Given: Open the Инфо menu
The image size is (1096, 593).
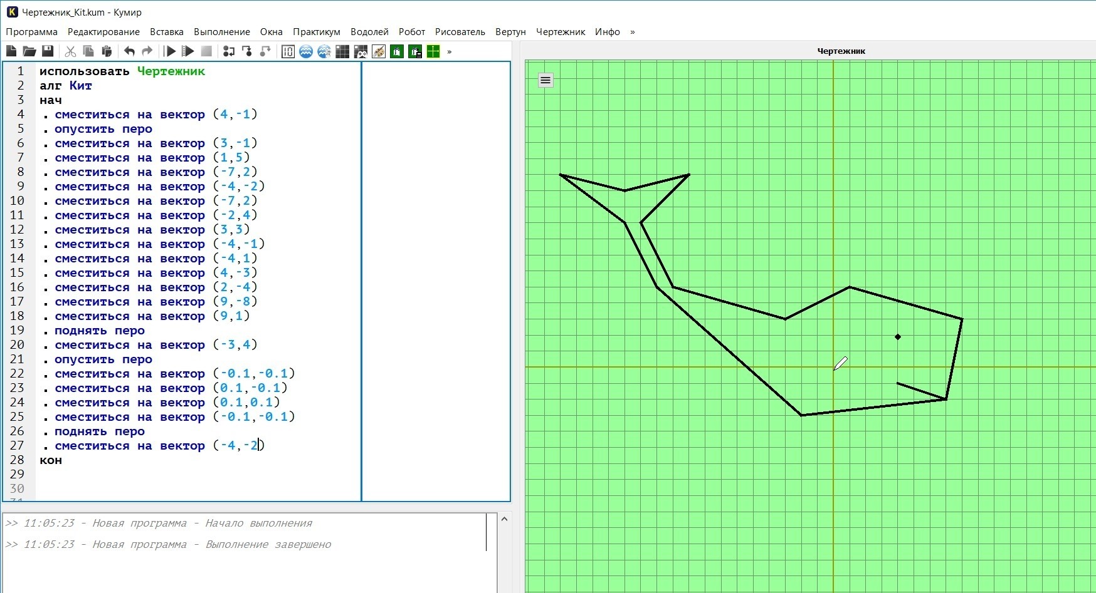Looking at the screenshot, I should click(608, 32).
